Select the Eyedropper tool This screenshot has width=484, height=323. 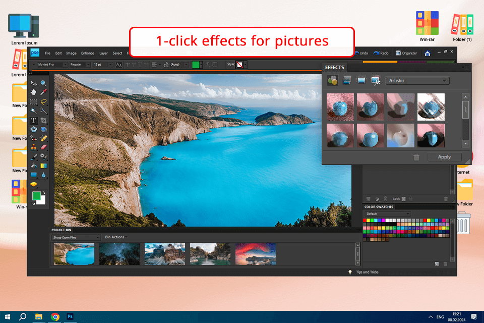point(43,92)
